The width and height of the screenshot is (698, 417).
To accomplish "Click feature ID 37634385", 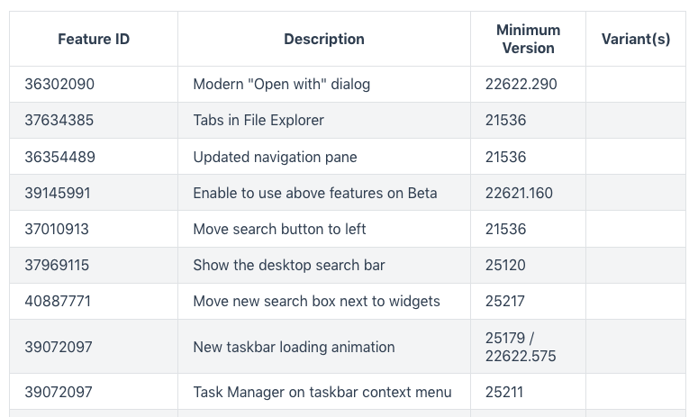I will pos(59,120).
